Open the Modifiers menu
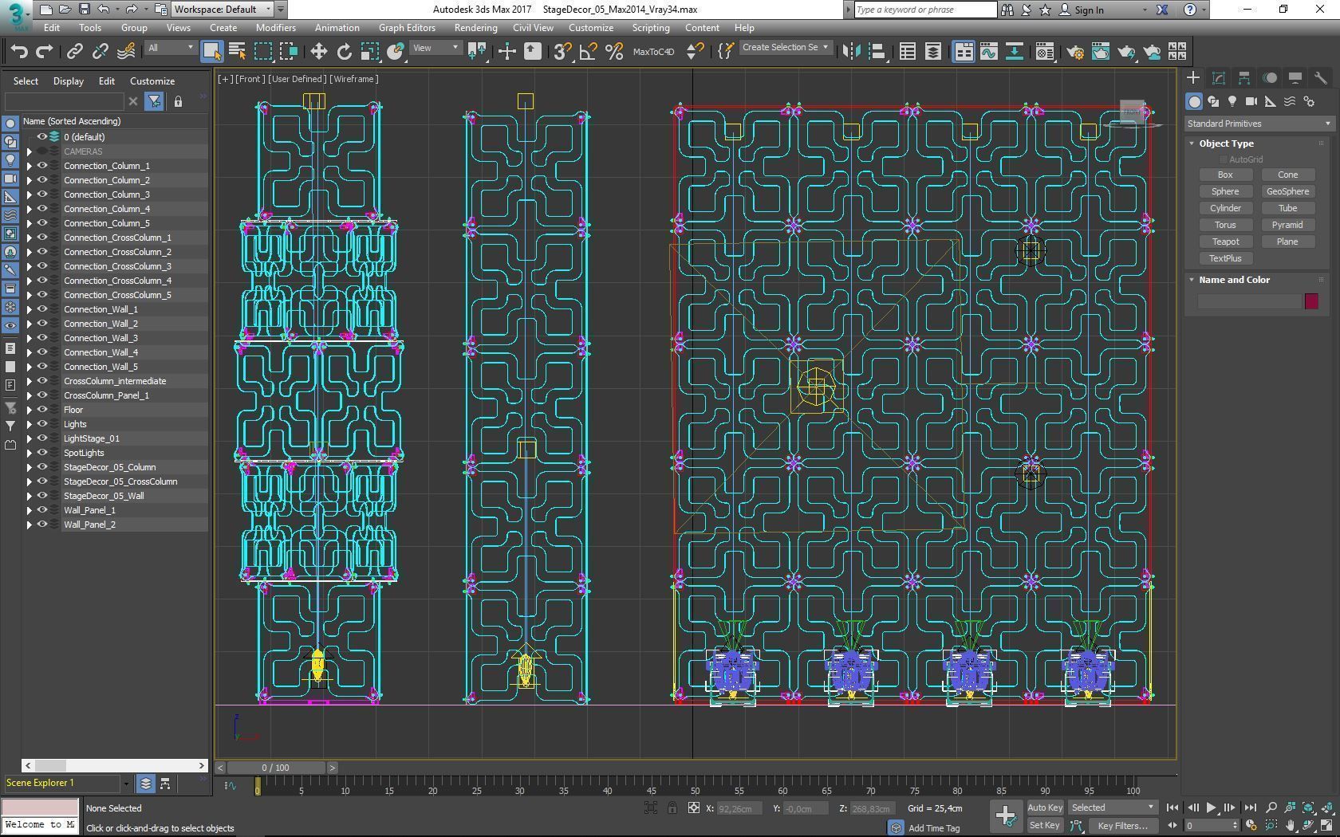1340x837 pixels. [275, 28]
